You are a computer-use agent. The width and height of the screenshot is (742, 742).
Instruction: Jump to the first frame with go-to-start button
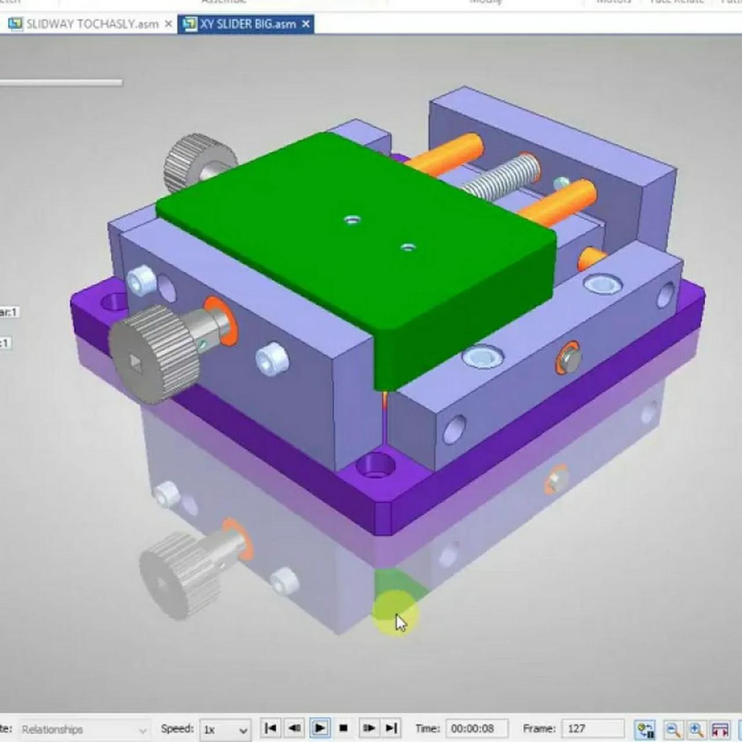(x=270, y=728)
